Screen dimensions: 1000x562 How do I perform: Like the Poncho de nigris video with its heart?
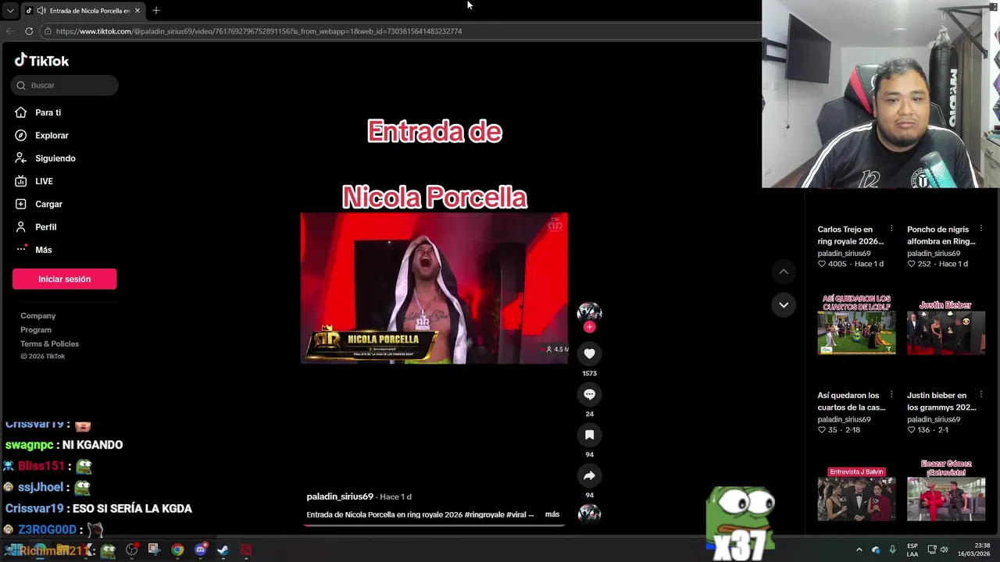coord(912,264)
